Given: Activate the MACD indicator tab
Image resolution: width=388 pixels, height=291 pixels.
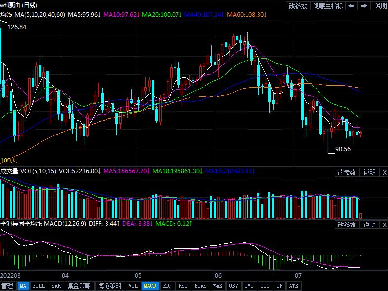Looking at the screenshot, I should pyautogui.click(x=150, y=286).
